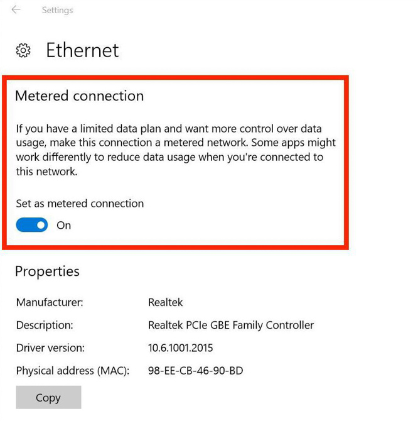Click the Realtek manufacturer value

point(166,302)
